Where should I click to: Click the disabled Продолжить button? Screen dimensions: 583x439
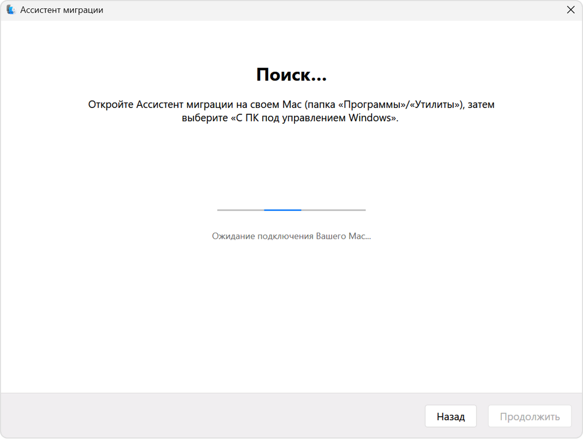coord(530,416)
